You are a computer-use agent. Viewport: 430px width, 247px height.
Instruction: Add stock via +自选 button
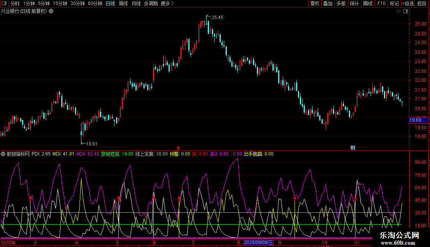(408, 3)
